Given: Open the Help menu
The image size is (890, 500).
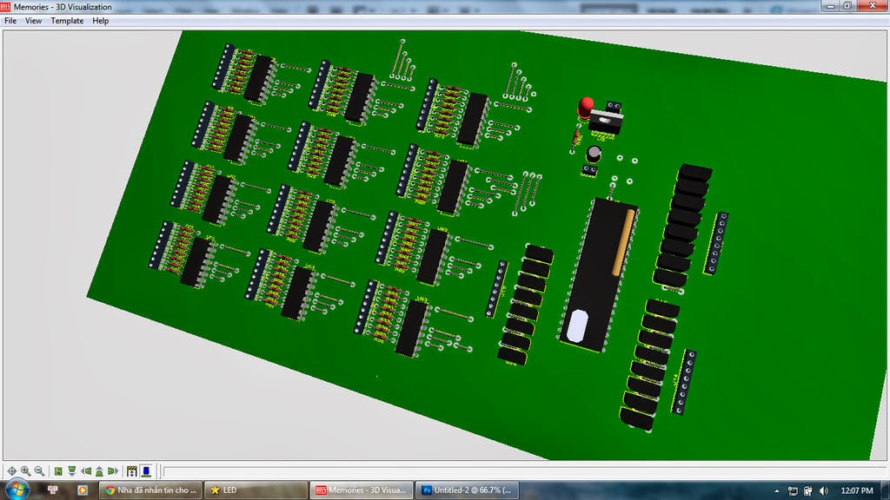Looking at the screenshot, I should [101, 21].
